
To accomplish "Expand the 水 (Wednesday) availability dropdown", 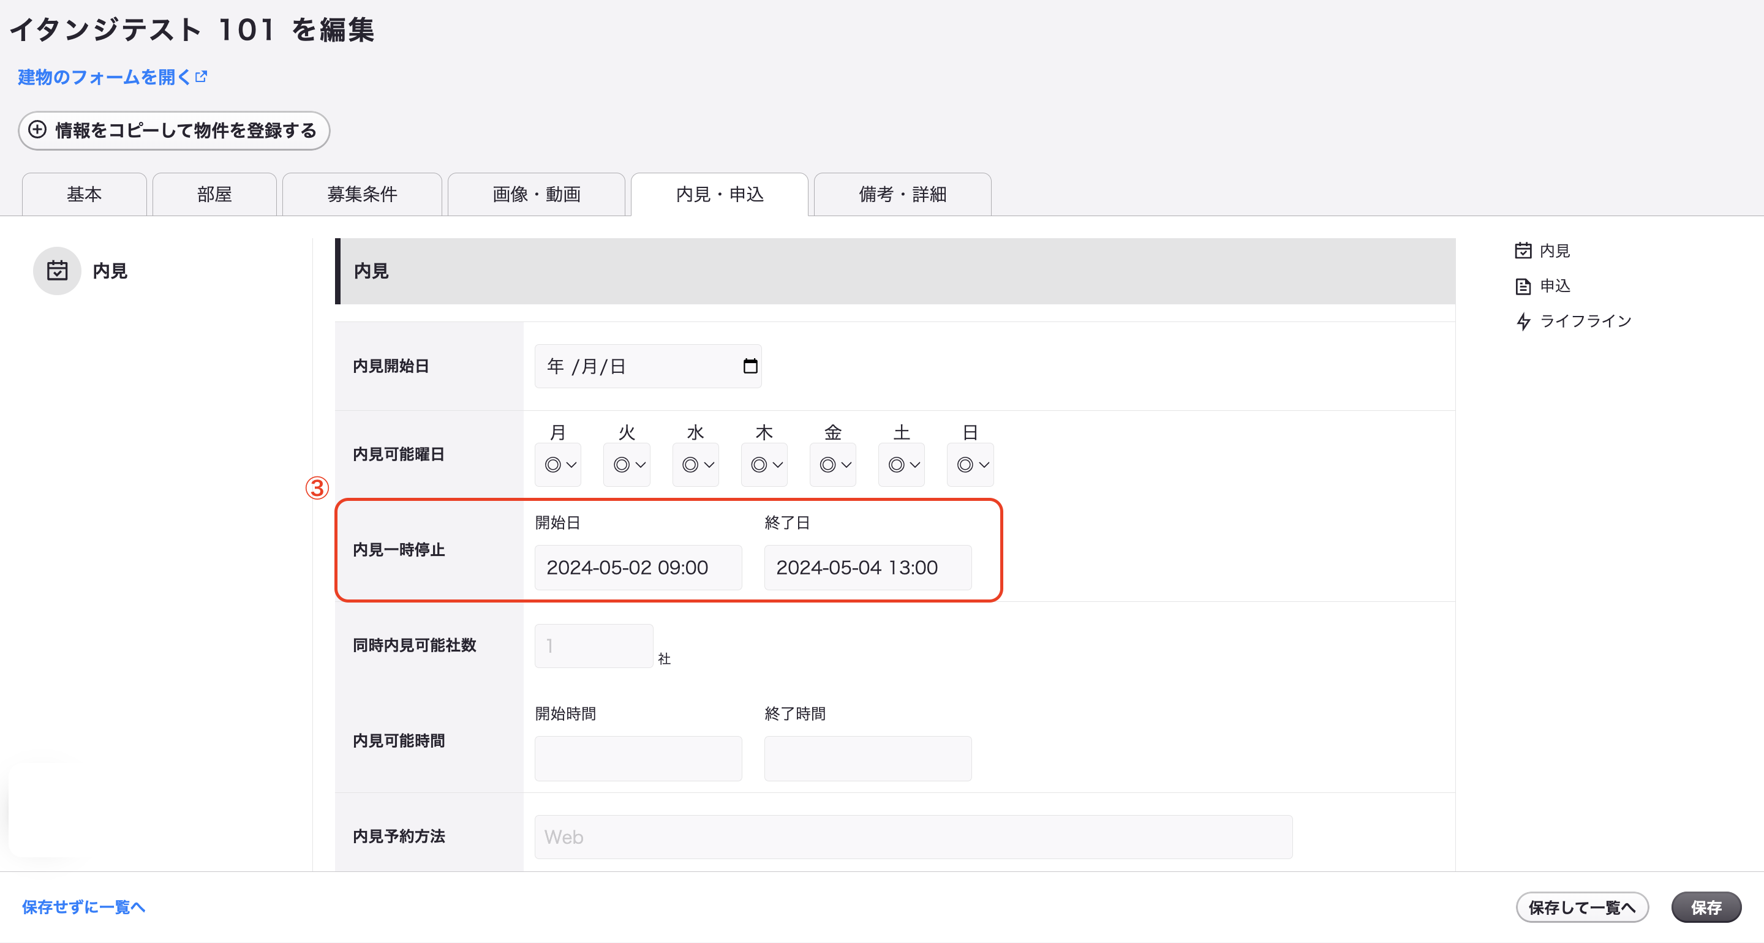I will [x=696, y=465].
